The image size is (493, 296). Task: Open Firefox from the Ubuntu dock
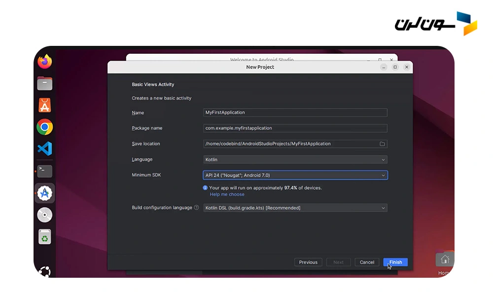(x=45, y=62)
